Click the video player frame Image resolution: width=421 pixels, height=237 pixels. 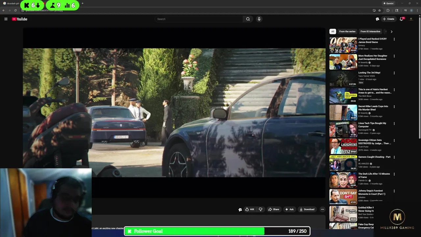tap(174, 113)
